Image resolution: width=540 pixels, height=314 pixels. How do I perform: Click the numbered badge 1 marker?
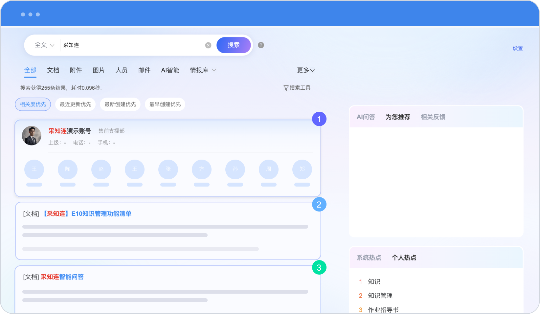319,119
